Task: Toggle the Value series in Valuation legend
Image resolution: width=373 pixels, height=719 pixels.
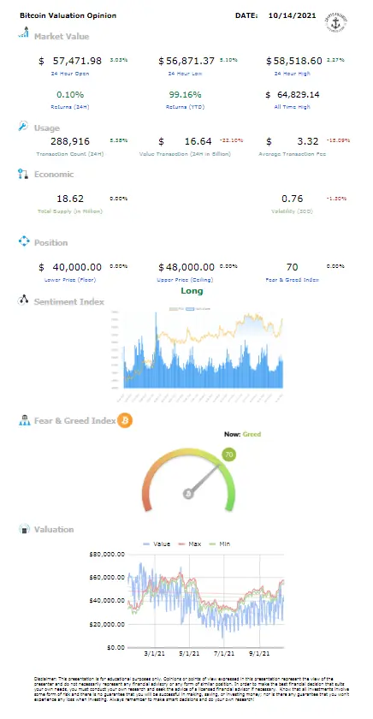Action: [157, 544]
